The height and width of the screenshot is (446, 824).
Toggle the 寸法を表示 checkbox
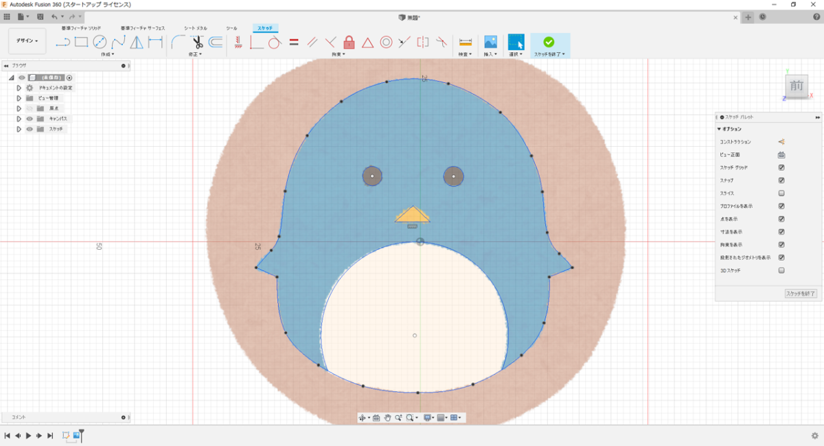coord(781,232)
